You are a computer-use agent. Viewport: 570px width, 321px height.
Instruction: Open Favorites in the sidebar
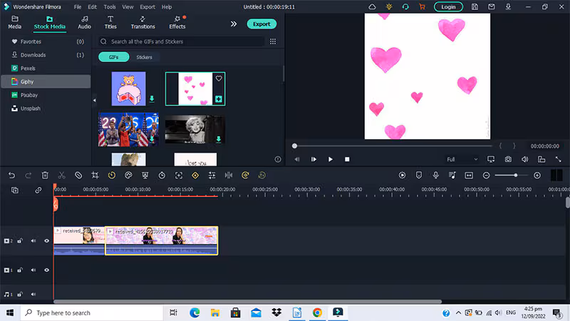[x=46, y=41]
